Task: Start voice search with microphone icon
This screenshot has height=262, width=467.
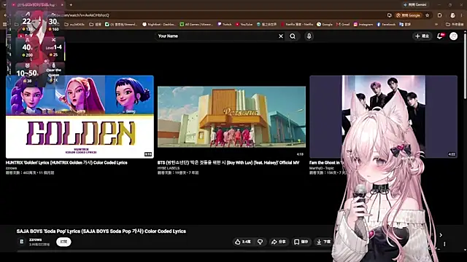Action: coord(309,36)
